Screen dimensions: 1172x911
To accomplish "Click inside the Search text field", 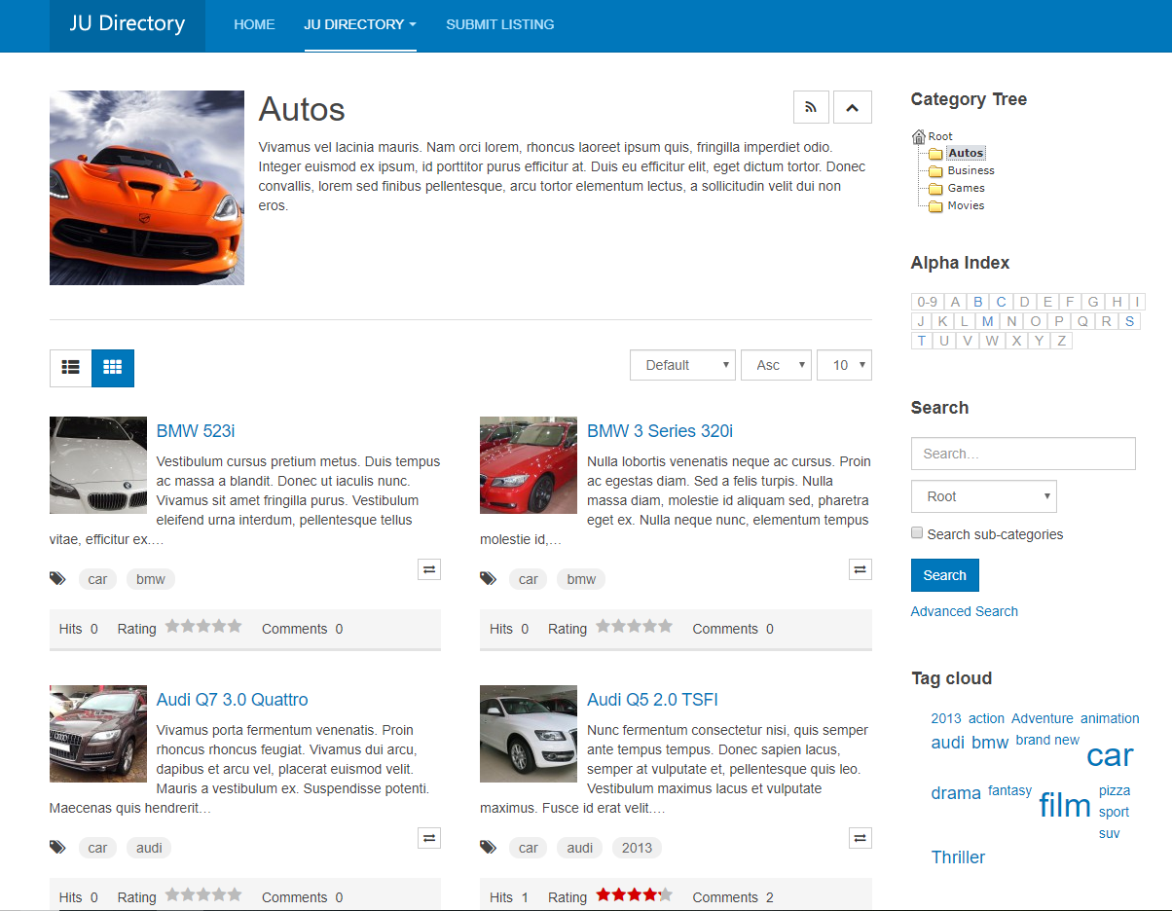I will [1022, 454].
